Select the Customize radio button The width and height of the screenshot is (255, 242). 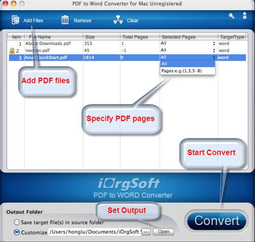pos(17,232)
